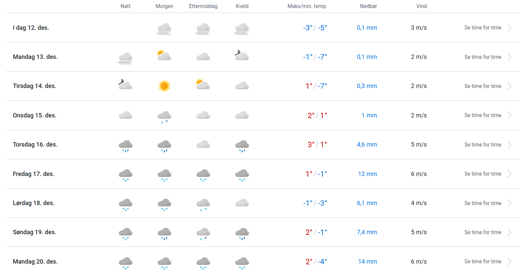Image resolution: width=527 pixels, height=276 pixels.
Task: Expand today's row with the chevron arrow
Action: pyautogui.click(x=509, y=28)
